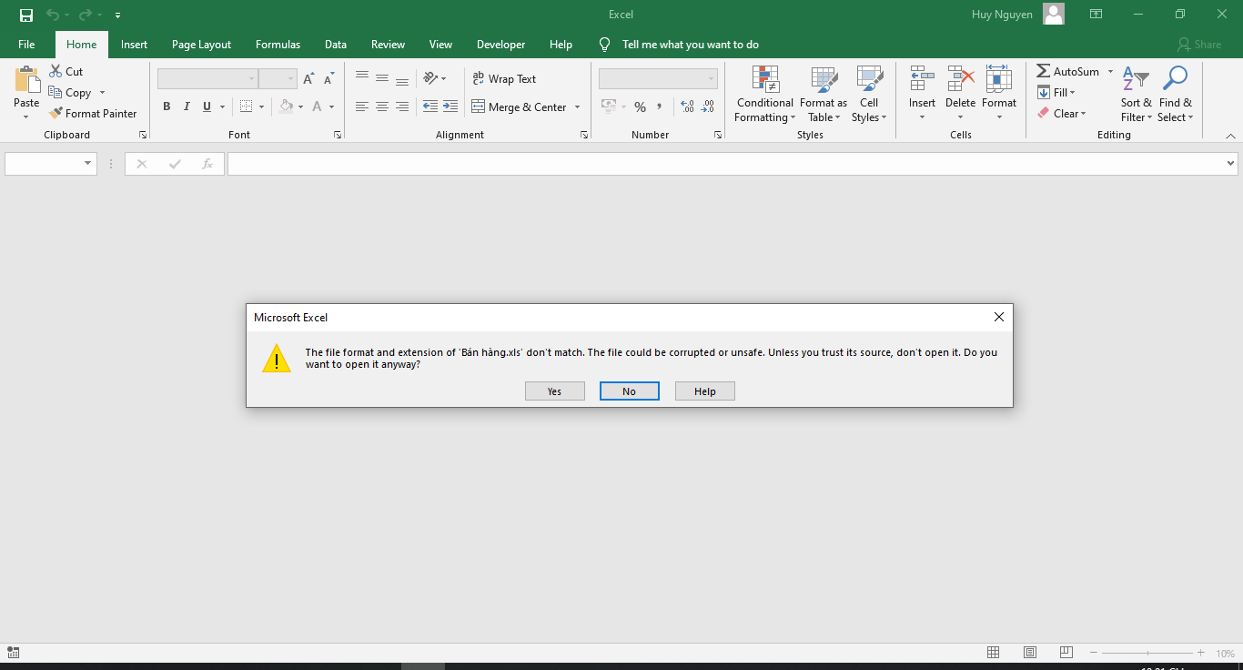This screenshot has width=1243, height=670.
Task: Click the Tell me what you want to do box
Action: (x=690, y=45)
